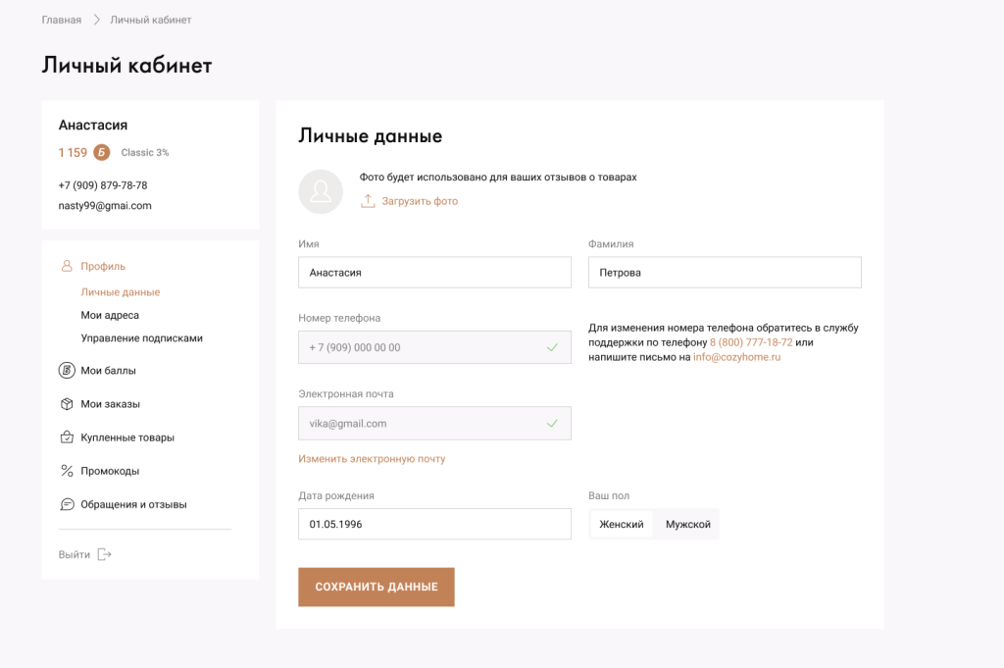Screen dimensions: 1004x668
Task: Click the info@cozyhome.ru email link
Action: pyautogui.click(x=736, y=357)
